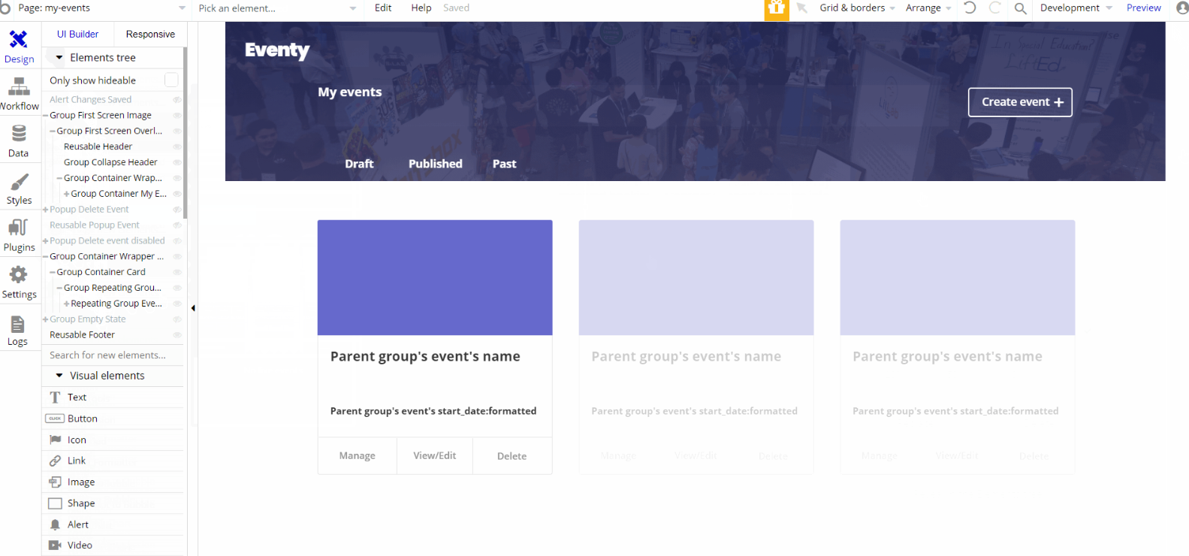Image resolution: width=1189 pixels, height=556 pixels.
Task: Open the Edit menu
Action: 383,8
